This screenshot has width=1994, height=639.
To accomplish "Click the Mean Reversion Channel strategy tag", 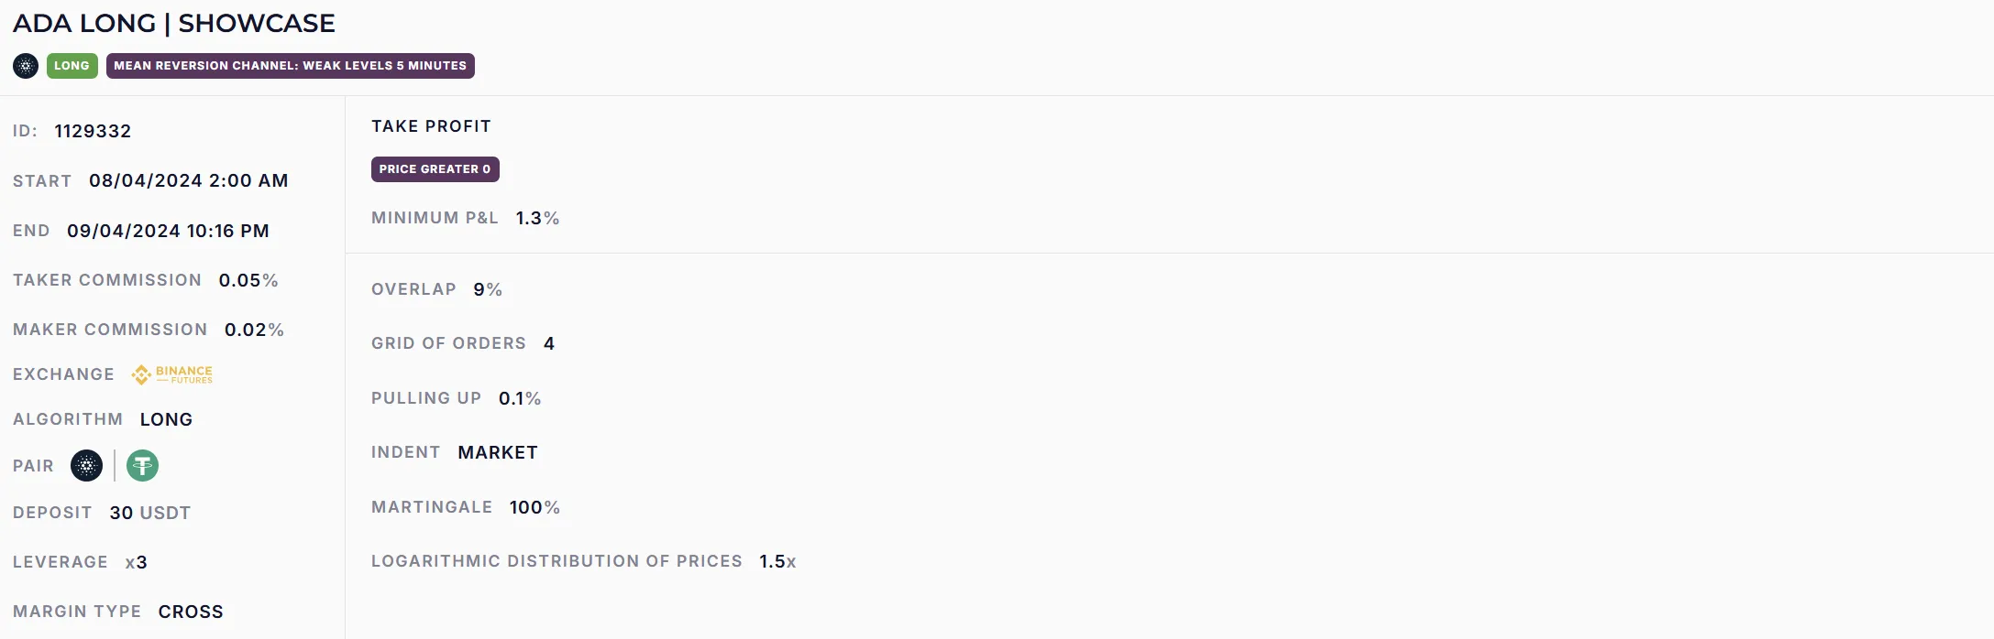I will pos(290,66).
